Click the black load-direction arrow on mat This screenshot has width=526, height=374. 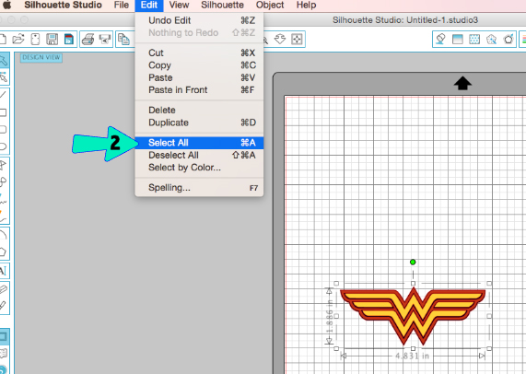pyautogui.click(x=462, y=84)
